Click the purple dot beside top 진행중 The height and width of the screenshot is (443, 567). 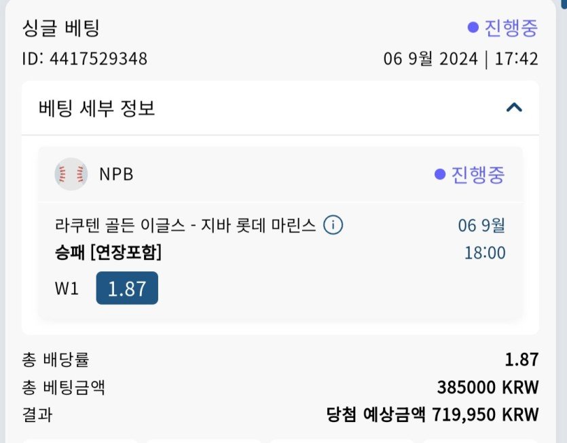coord(473,28)
